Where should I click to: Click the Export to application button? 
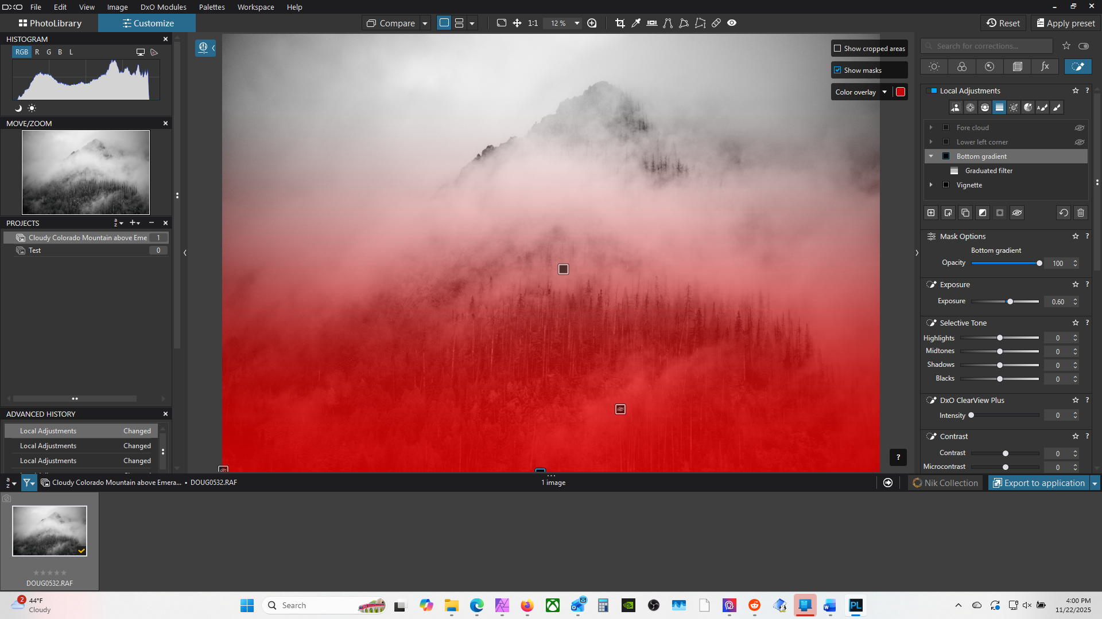point(1039,483)
